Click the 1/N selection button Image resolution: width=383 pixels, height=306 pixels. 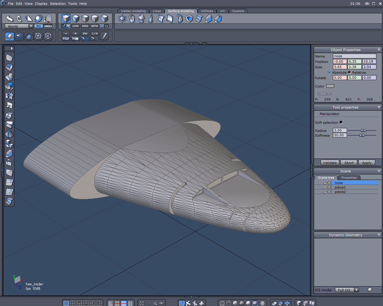pos(95,34)
